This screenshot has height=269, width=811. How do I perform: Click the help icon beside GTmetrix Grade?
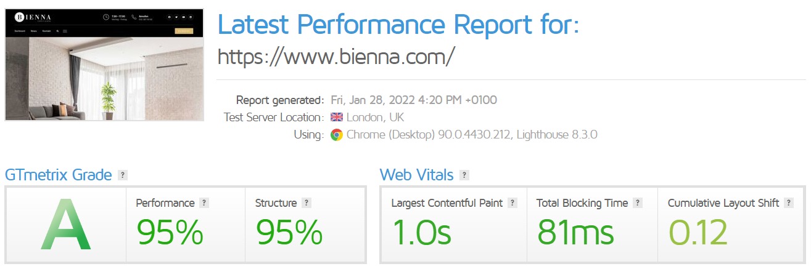click(122, 175)
